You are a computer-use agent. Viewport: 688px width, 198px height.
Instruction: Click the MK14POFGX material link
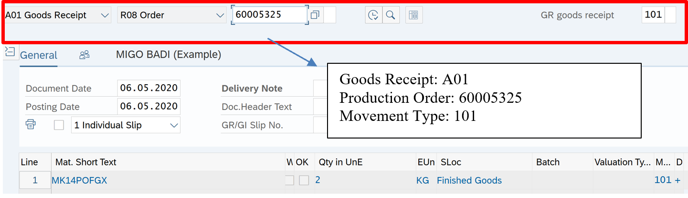pyautogui.click(x=80, y=180)
